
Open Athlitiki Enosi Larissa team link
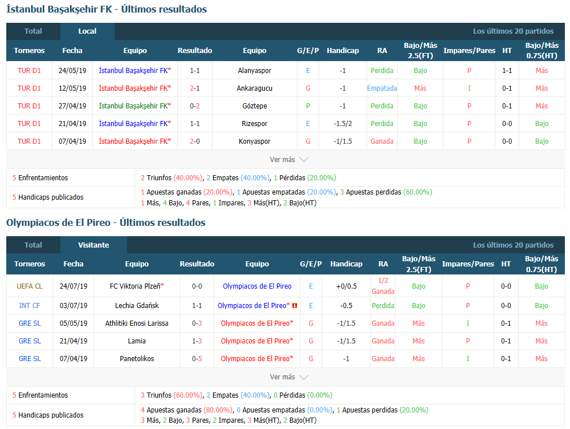[137, 323]
